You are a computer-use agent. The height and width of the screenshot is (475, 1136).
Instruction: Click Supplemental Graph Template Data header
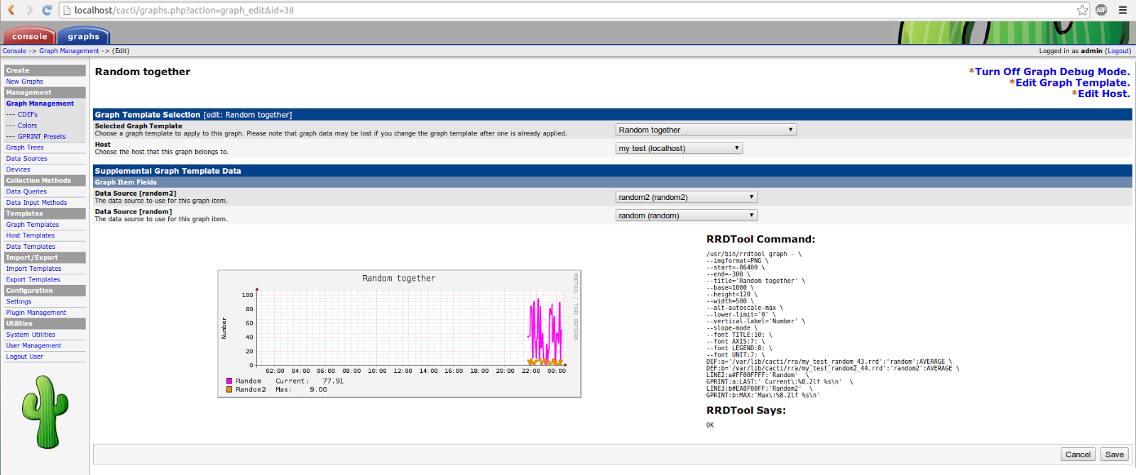[x=613, y=171]
